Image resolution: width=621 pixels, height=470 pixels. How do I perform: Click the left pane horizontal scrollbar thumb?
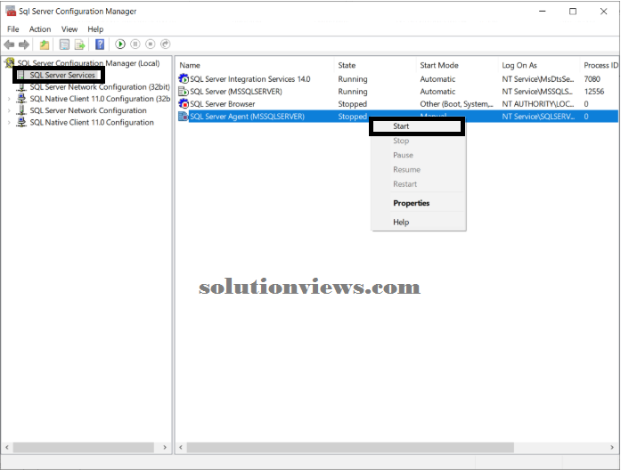[x=84, y=447]
